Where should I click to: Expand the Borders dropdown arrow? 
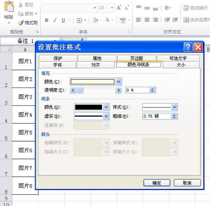(x=85, y=20)
